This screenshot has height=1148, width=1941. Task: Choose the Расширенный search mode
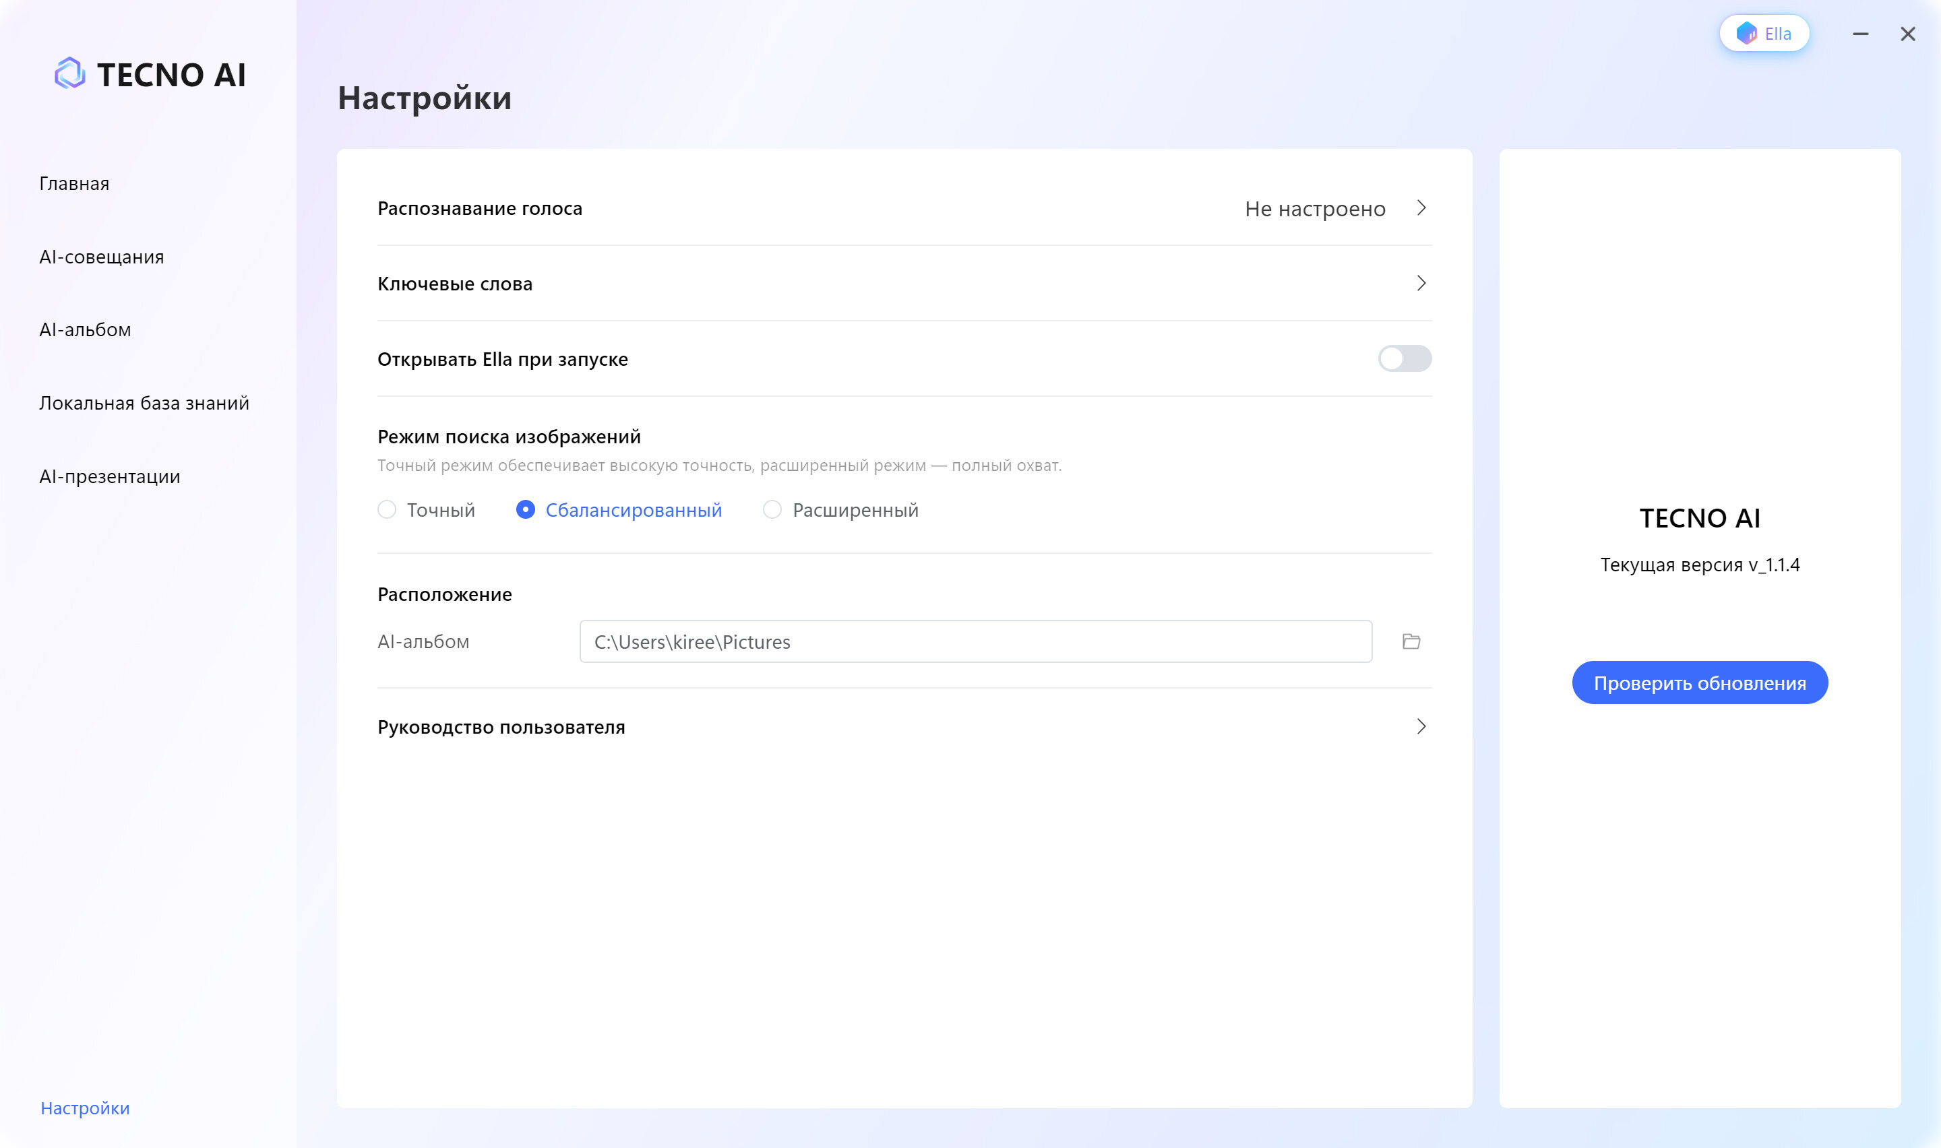click(772, 510)
